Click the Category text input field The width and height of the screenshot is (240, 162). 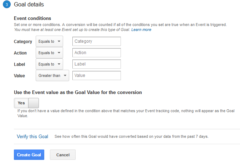coord(97,41)
